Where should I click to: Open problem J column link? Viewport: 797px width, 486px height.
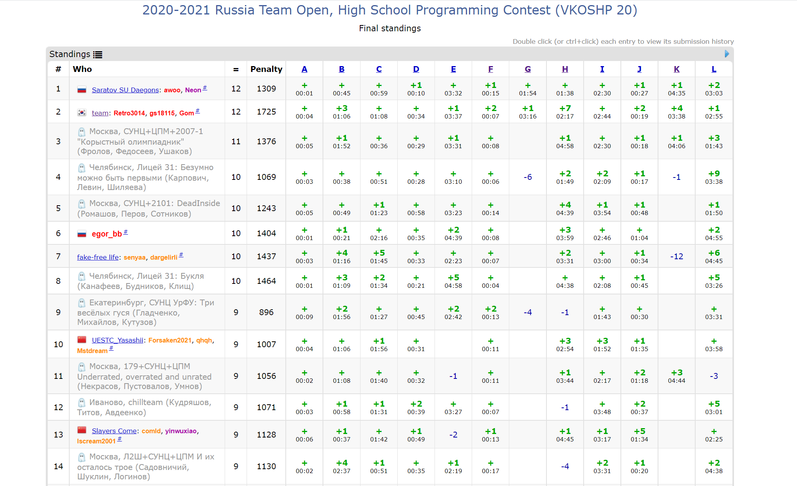(x=639, y=69)
